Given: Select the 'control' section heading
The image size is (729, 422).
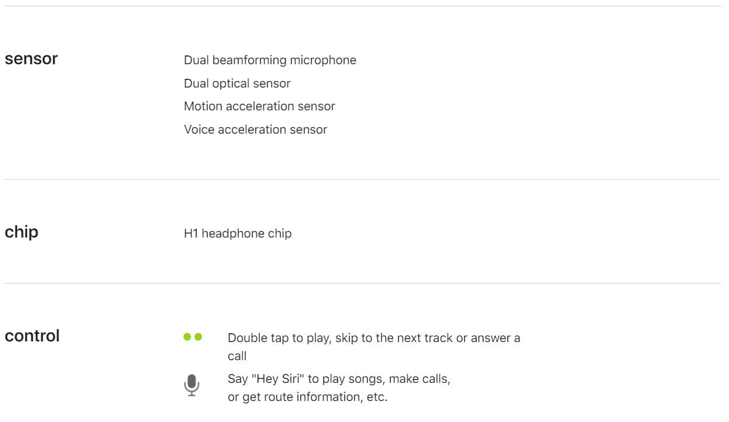Looking at the screenshot, I should pyautogui.click(x=32, y=336).
